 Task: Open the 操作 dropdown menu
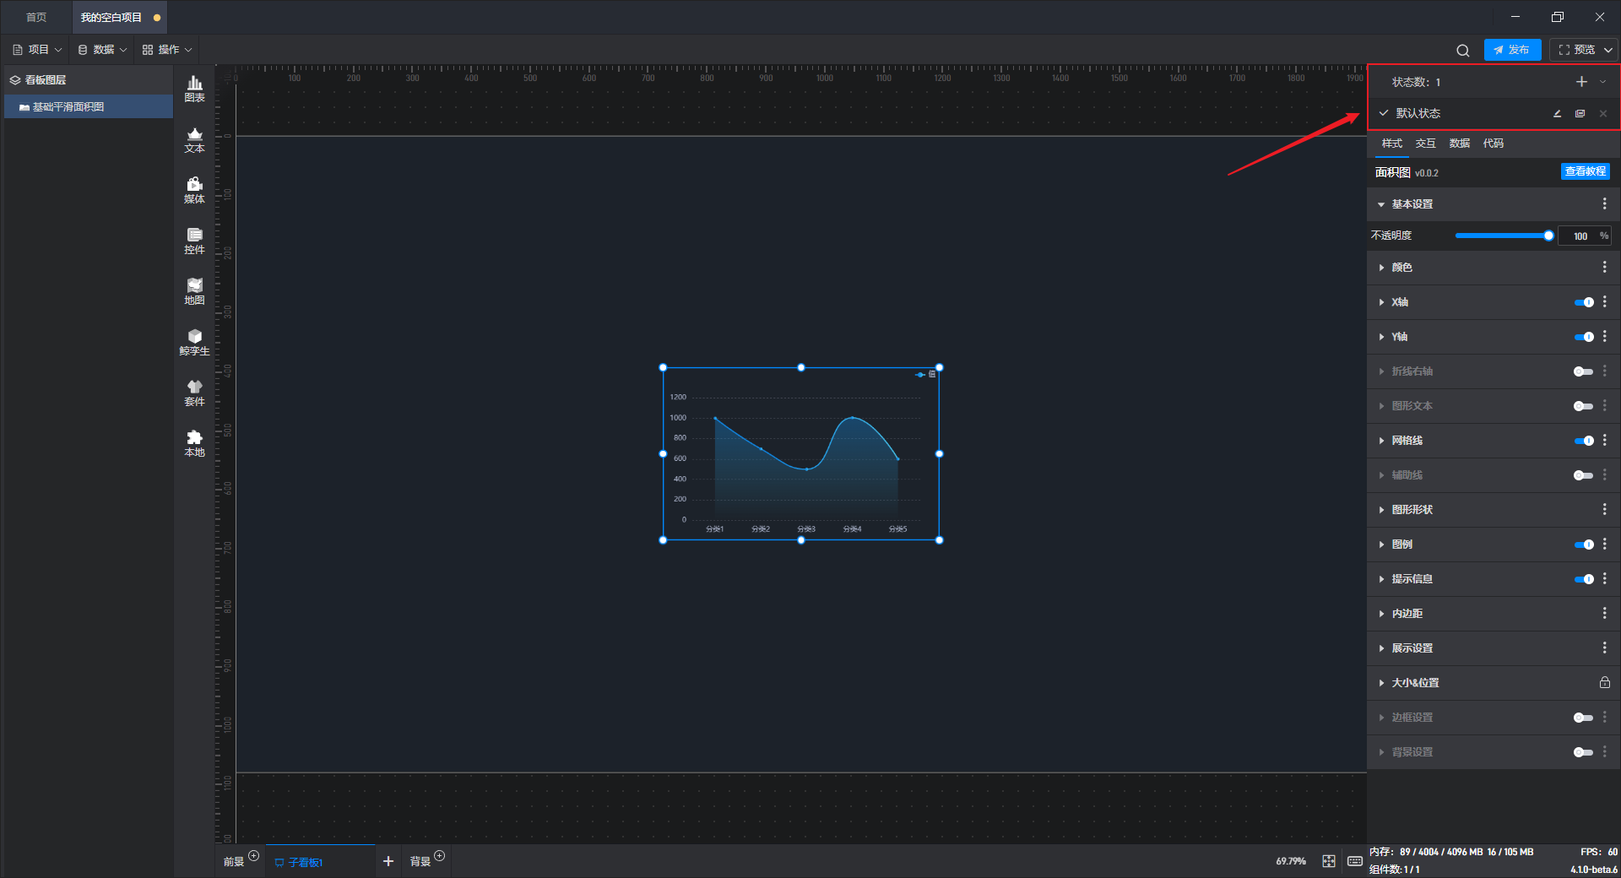coord(167,50)
